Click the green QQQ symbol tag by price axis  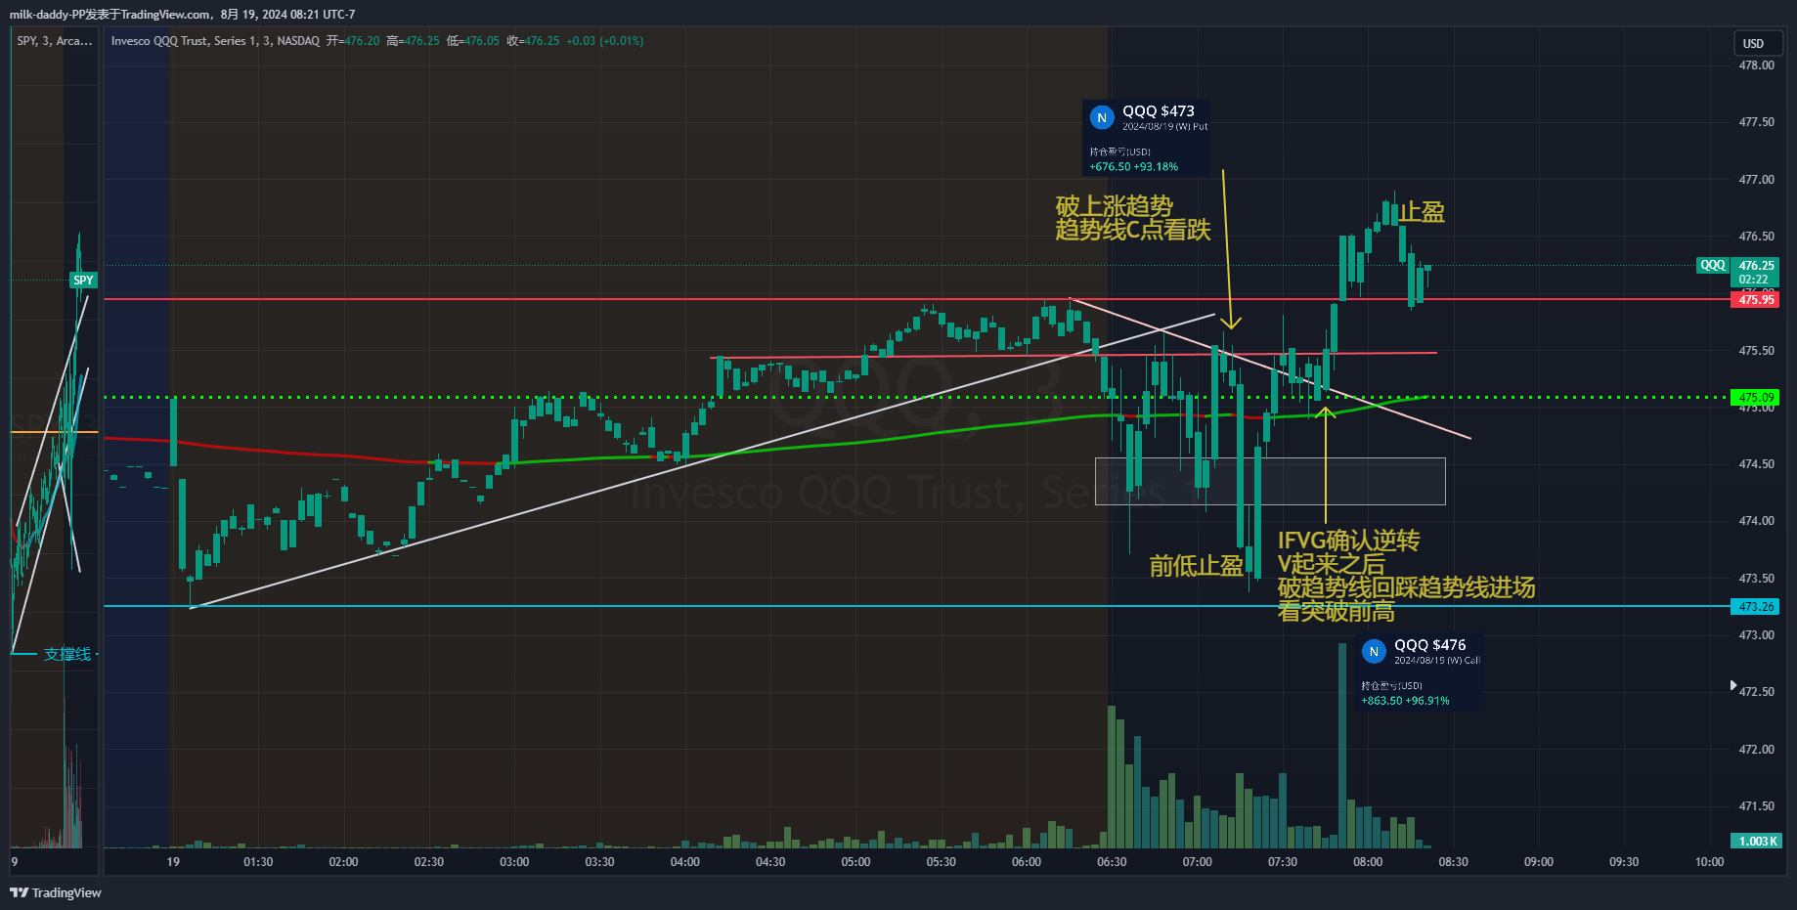1712,265
